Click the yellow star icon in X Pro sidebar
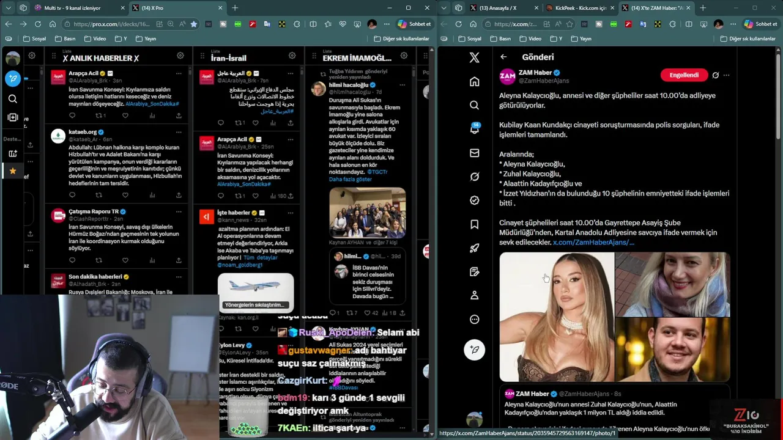 [x=12, y=171]
